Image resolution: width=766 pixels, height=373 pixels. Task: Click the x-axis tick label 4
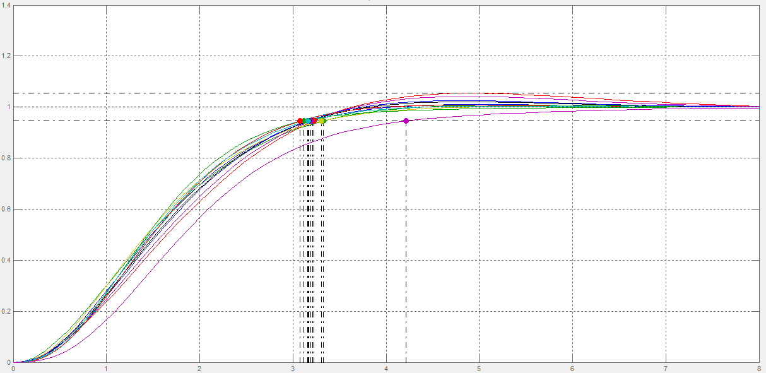pyautogui.click(x=386, y=369)
